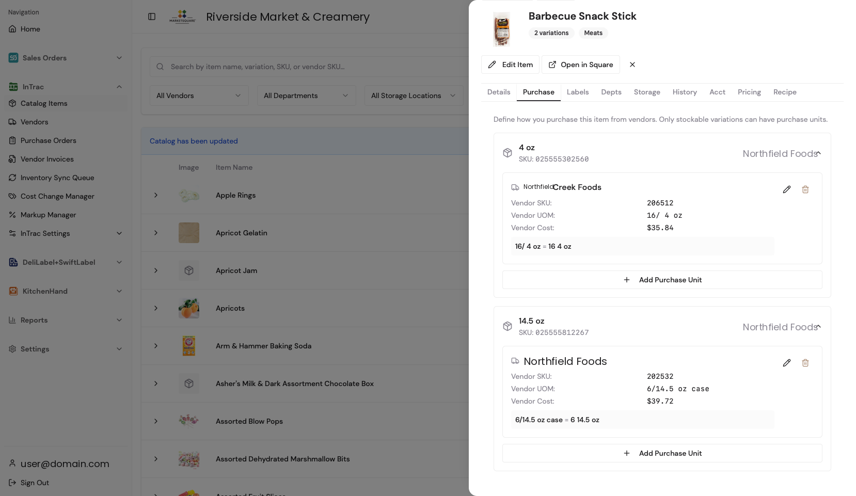The width and height of the screenshot is (856, 496).
Task: Delete the 14.5 oz Northfield Foods purchase unit
Action: tap(805, 363)
